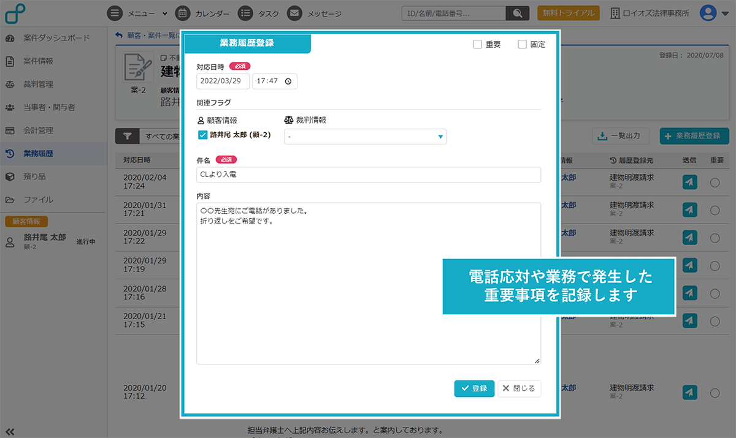
Task: Send the 2020/01/20 17:12 history entry
Action: tap(689, 392)
